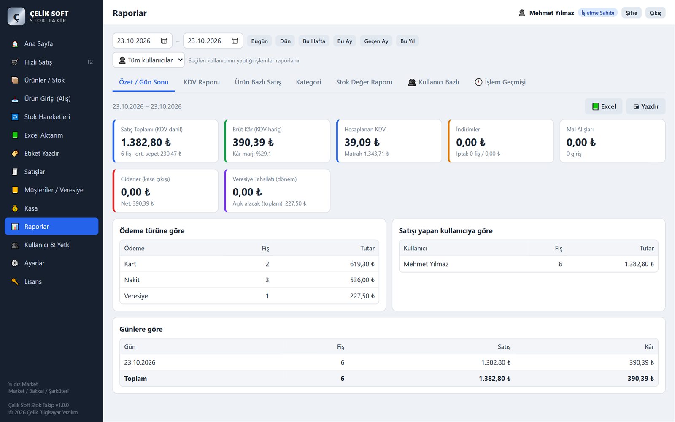This screenshot has width=675, height=422.
Task: Switch to Stok Değer Raporu tab
Action: coord(364,82)
